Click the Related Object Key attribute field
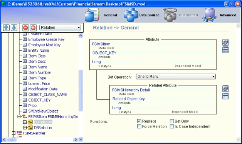This screenshot has height=144, width=242. [x=163, y=99]
